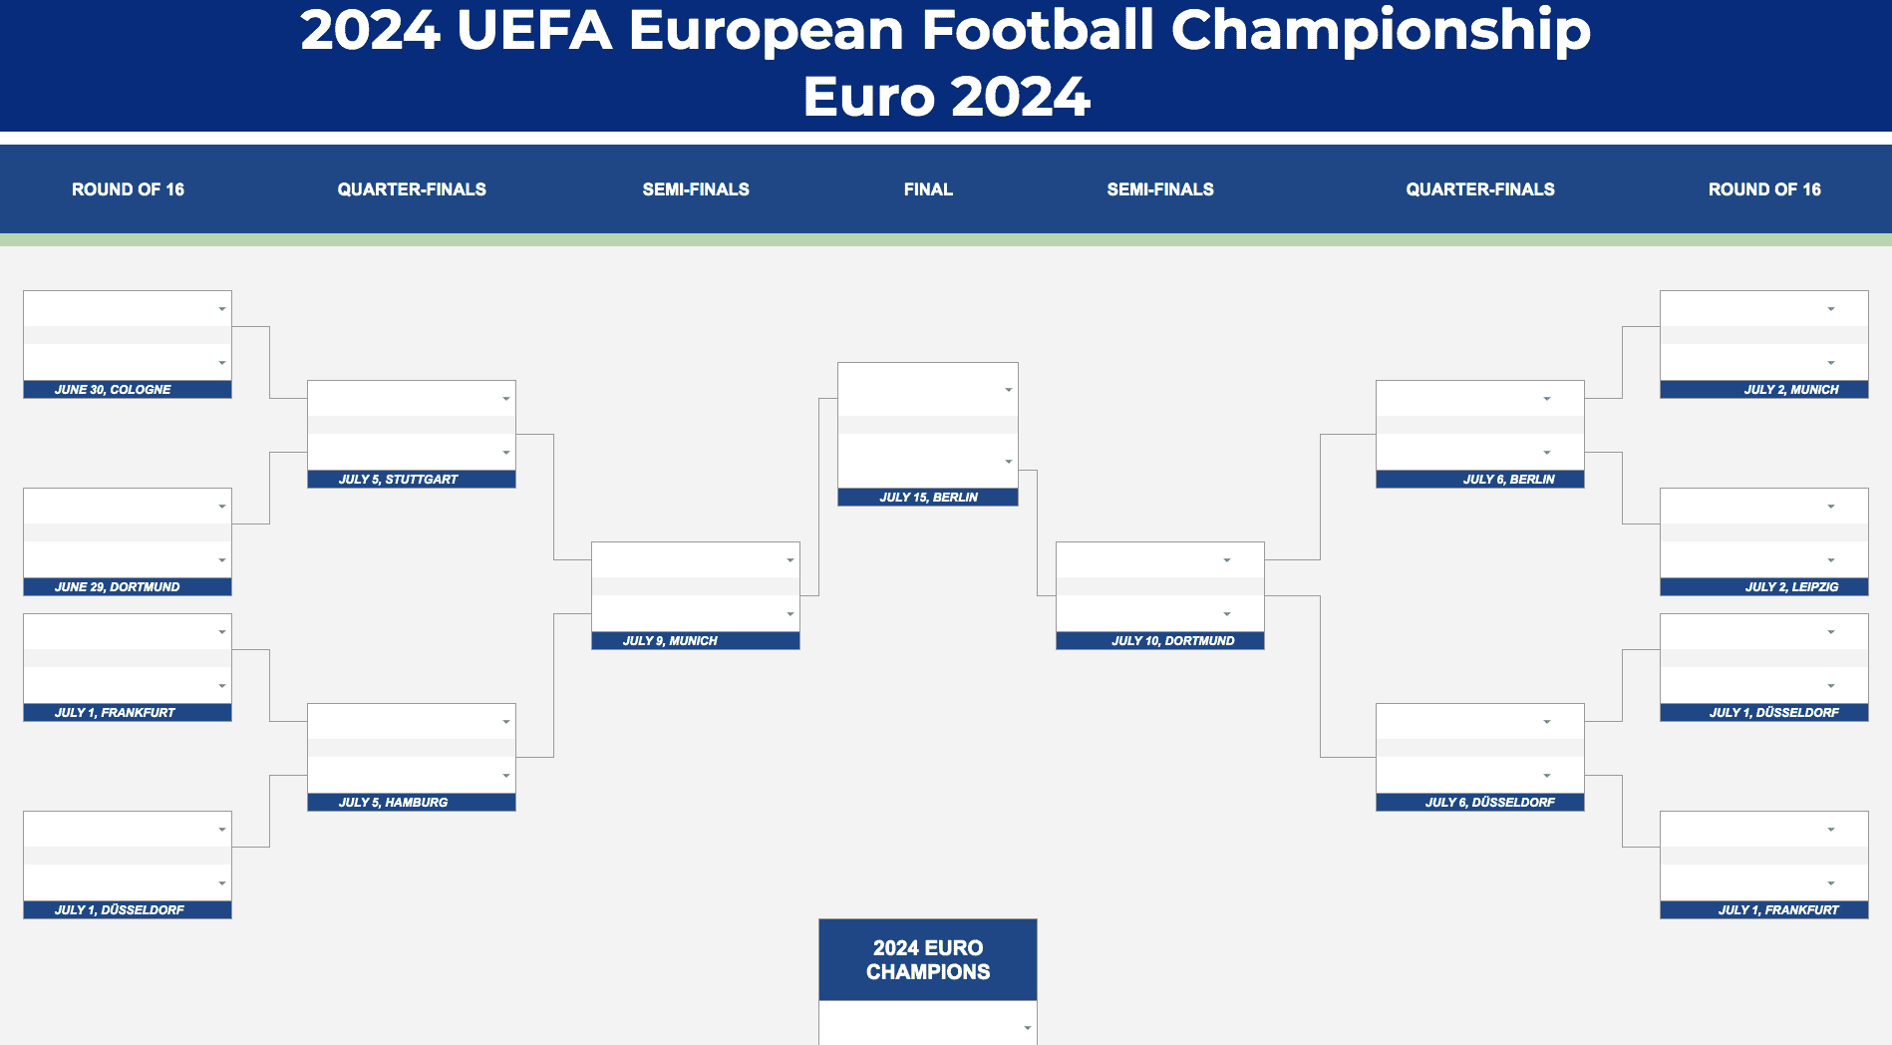Open the bottom team dropdown for July 2, Leipzig match

pos(1832,559)
